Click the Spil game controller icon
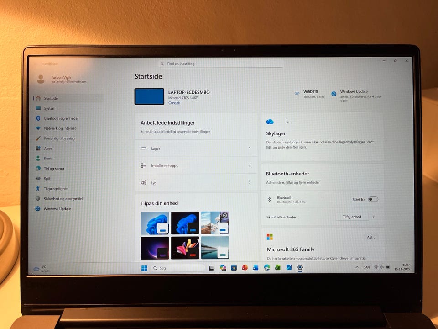 point(38,179)
